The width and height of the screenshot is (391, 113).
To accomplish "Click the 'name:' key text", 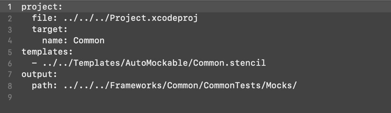I will (55, 41).
